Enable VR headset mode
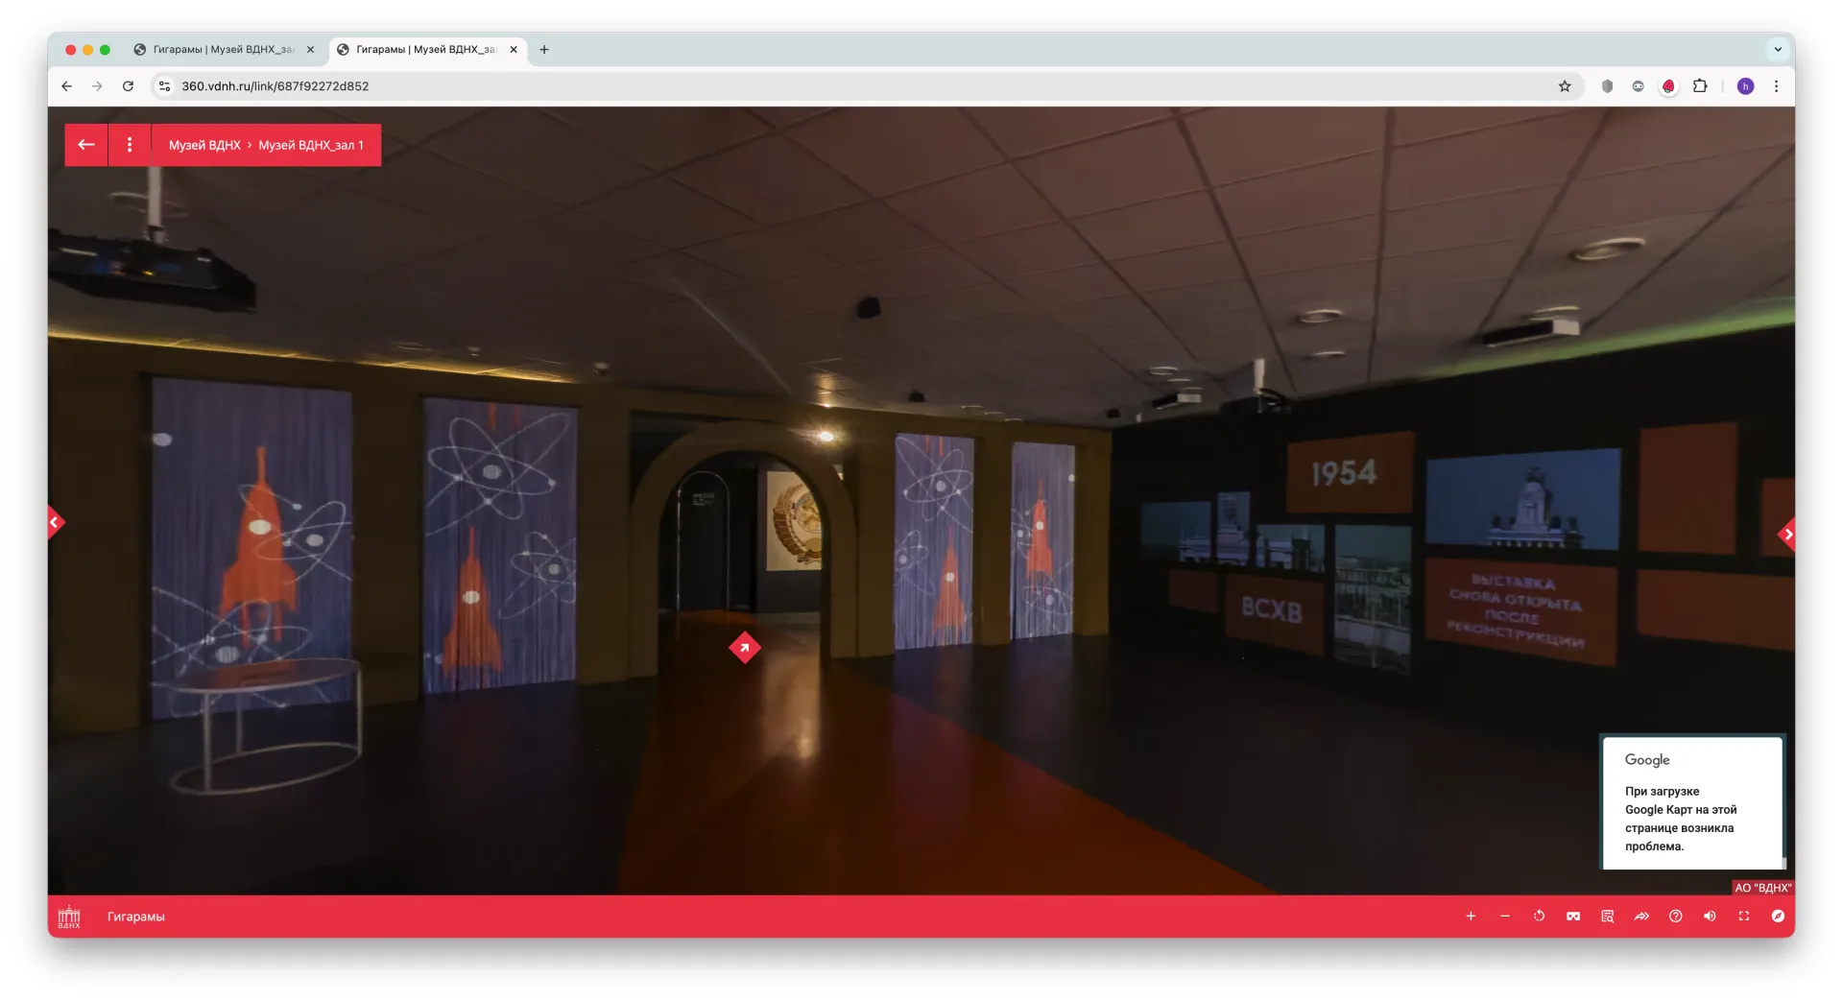 point(1572,917)
